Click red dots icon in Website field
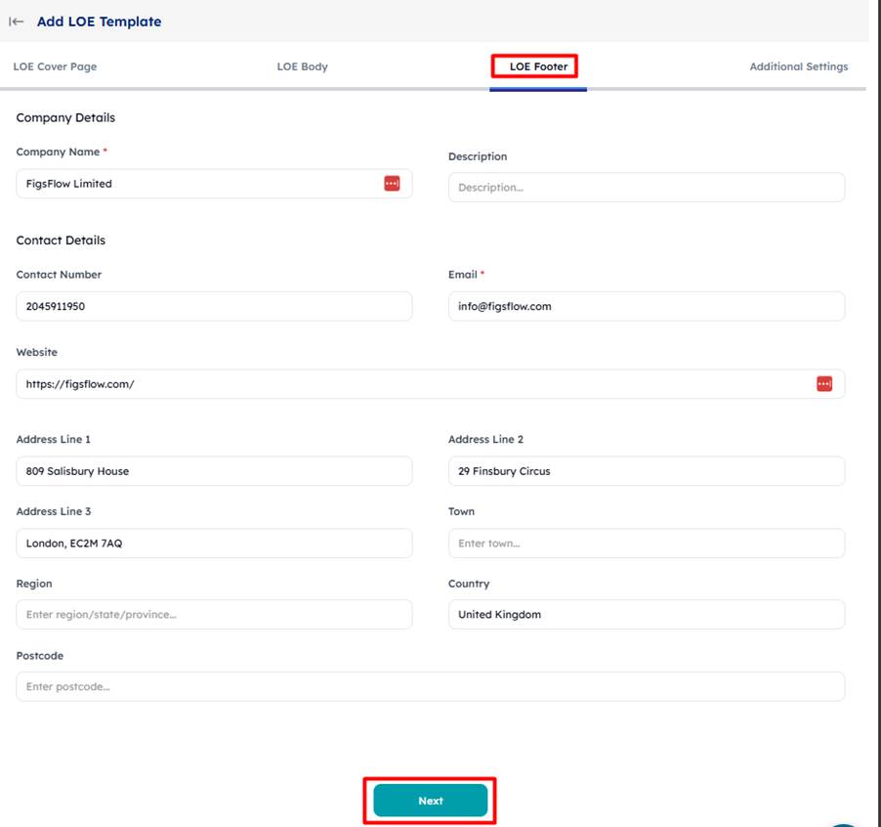 [x=824, y=384]
